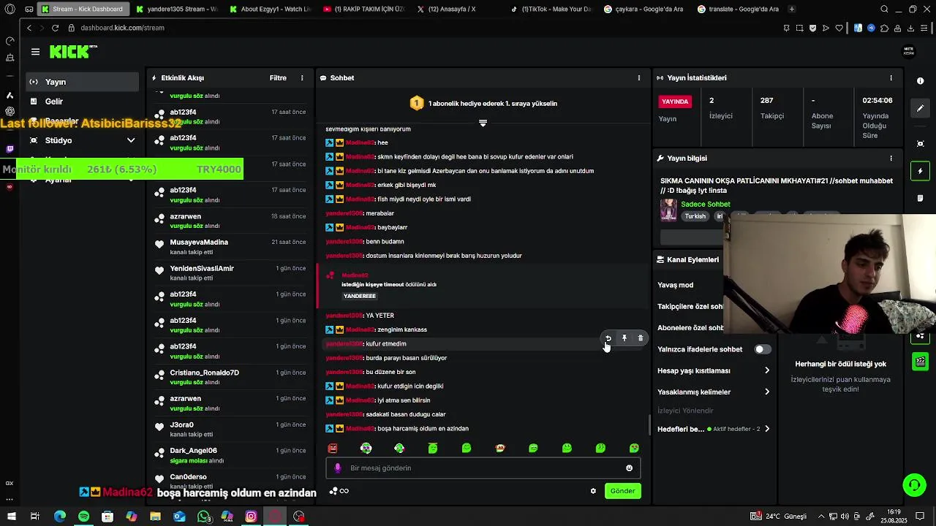Screen dimensions: 936x526
Task: Open the emoji picker smiley
Action: (x=629, y=468)
